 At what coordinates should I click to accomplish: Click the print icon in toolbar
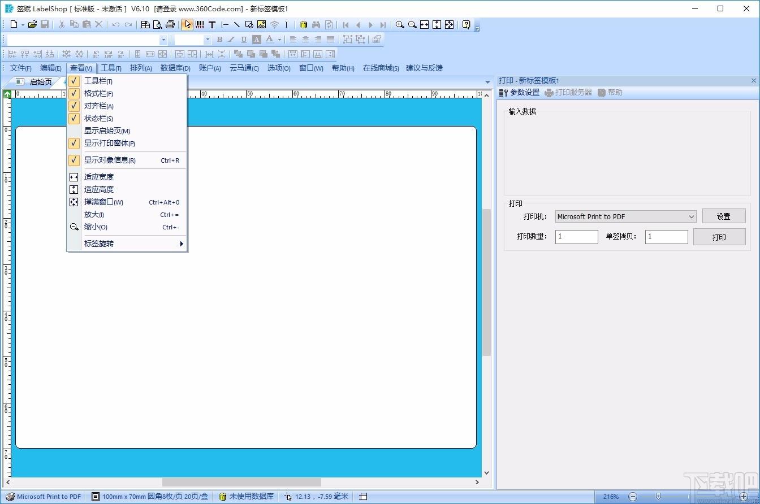pyautogui.click(x=170, y=25)
